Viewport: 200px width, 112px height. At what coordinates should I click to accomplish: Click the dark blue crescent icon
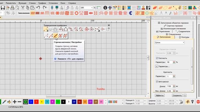click(131, 13)
